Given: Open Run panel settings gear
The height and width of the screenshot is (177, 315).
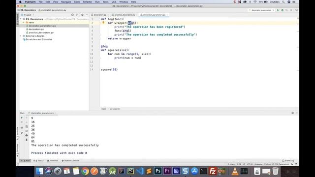Looking at the screenshot, I should 292,113.
